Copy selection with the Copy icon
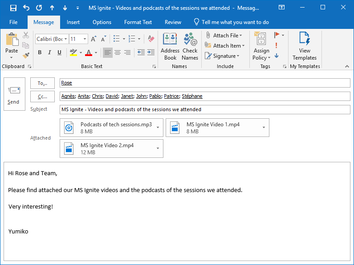 pos(26,45)
